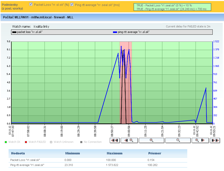Click the black packet loss legend swatch
Image resolution: width=224 pixels, height=171 pixels.
click(14, 32)
